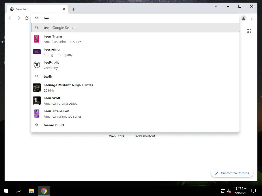Click the Teen Wolf photo thumbnail
Viewport: 262px width, 196px height.
37,101
